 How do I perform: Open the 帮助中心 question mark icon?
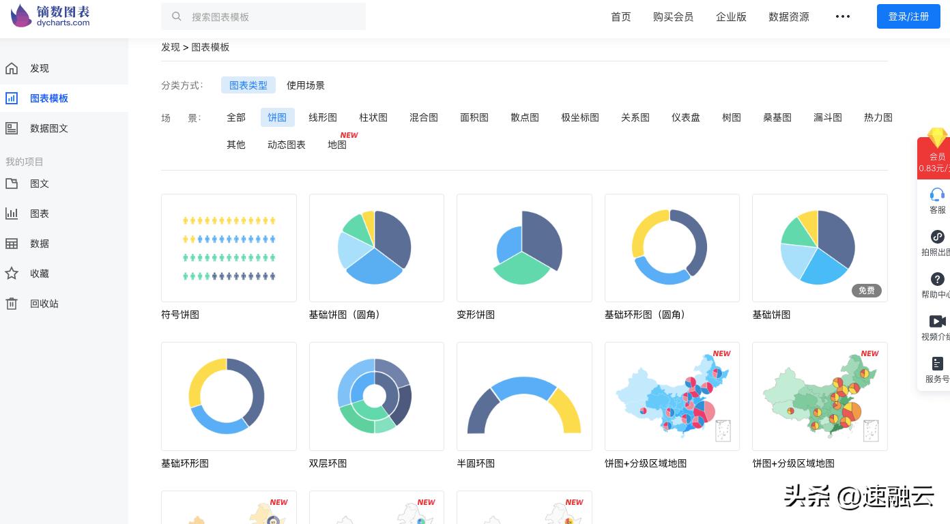point(937,279)
